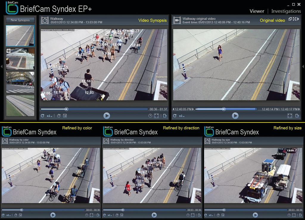Viewport: 305px width, 220px height.
Task: Expand the x1 speed selector under Refined by size
Action: [210, 215]
